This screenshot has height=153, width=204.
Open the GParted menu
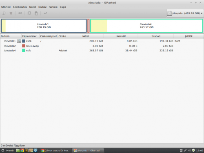[x=6, y=7]
